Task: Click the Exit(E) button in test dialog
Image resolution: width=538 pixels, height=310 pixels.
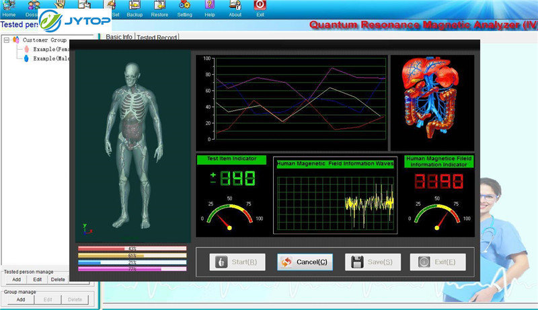Action: coord(438,262)
